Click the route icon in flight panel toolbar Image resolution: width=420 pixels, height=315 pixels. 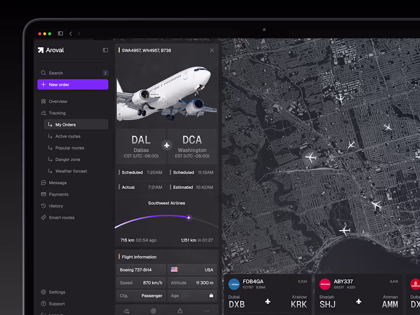tap(127, 311)
